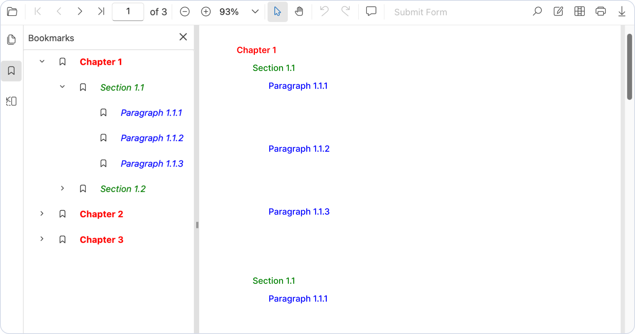Print the document

(x=601, y=12)
